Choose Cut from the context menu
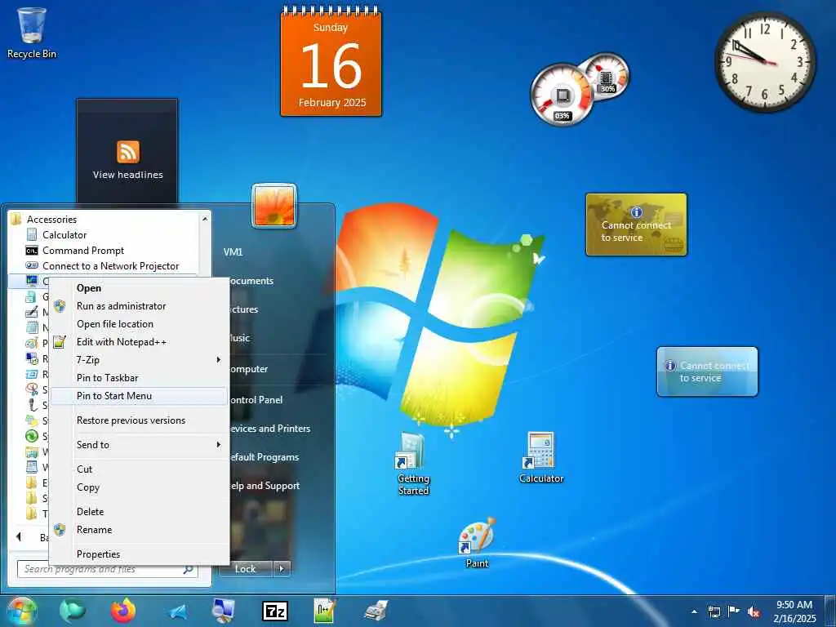Viewport: 836px width, 627px height. coord(140,469)
